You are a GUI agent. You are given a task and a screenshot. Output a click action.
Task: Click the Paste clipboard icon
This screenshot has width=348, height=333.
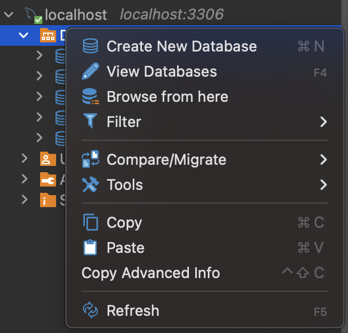[90, 248]
